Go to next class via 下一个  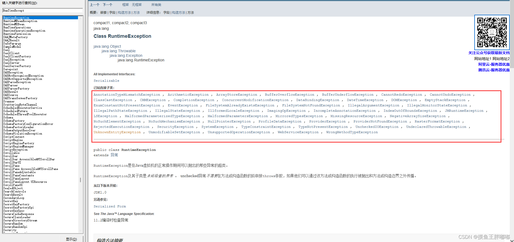tap(108, 5)
